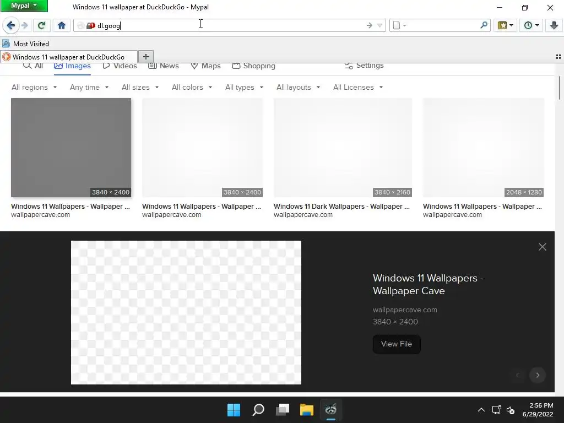Open Windows 11 Wallpapers - Wallpaper Cave heading link
The width and height of the screenshot is (564, 423).
click(x=428, y=285)
